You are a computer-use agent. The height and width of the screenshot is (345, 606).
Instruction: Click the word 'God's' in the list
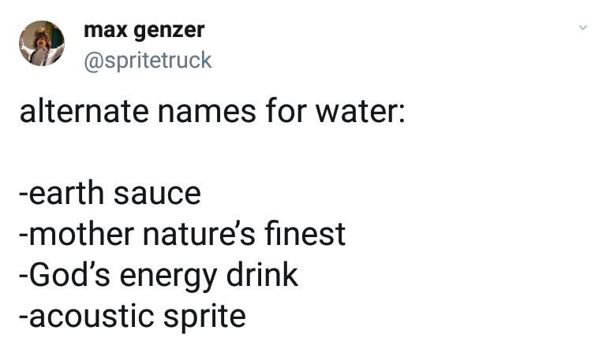coord(62,275)
